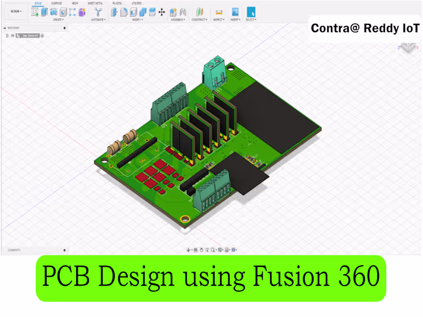The width and height of the screenshot is (423, 317).
Task: Toggle visibility of the component in the Browser
Action: [13, 36]
